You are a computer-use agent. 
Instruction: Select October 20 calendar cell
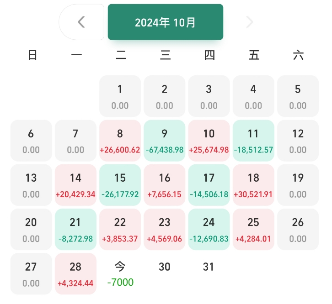[31, 230]
